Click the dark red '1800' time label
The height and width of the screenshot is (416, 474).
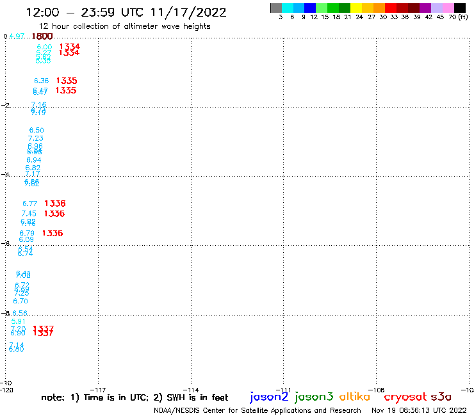pos(42,36)
